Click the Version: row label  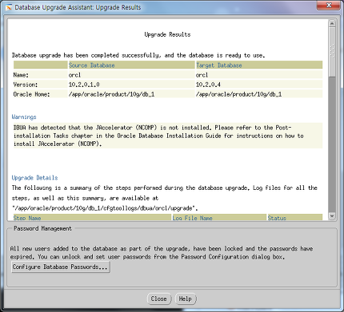26,85
